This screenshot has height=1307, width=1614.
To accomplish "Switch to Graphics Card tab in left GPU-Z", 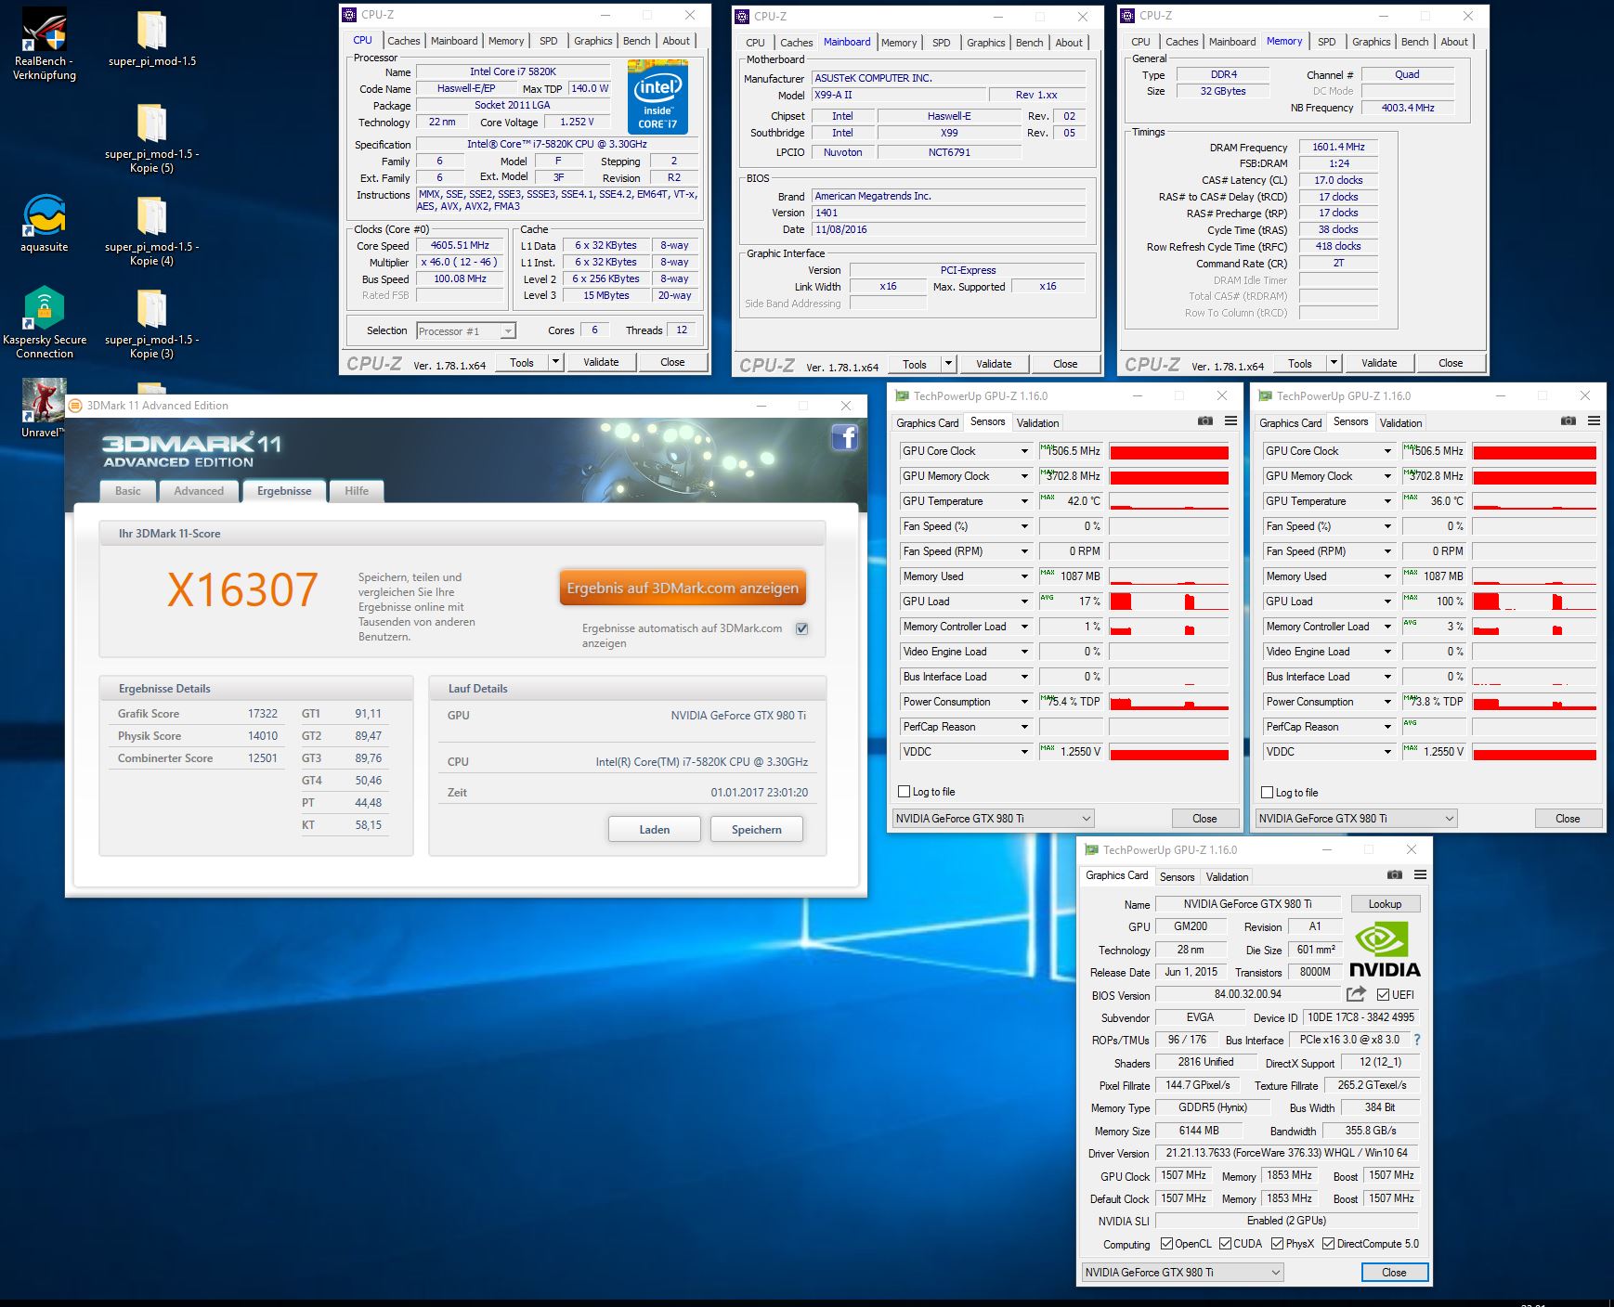I will coord(927,423).
